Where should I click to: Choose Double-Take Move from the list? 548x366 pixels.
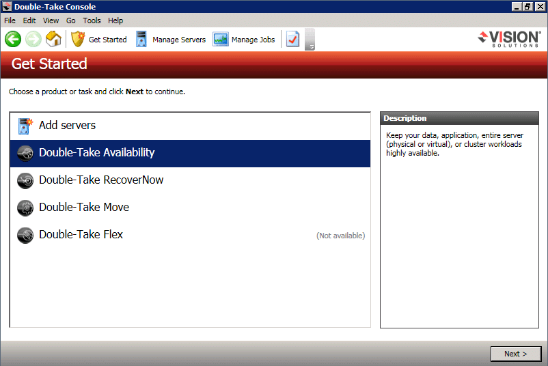pyautogui.click(x=83, y=208)
